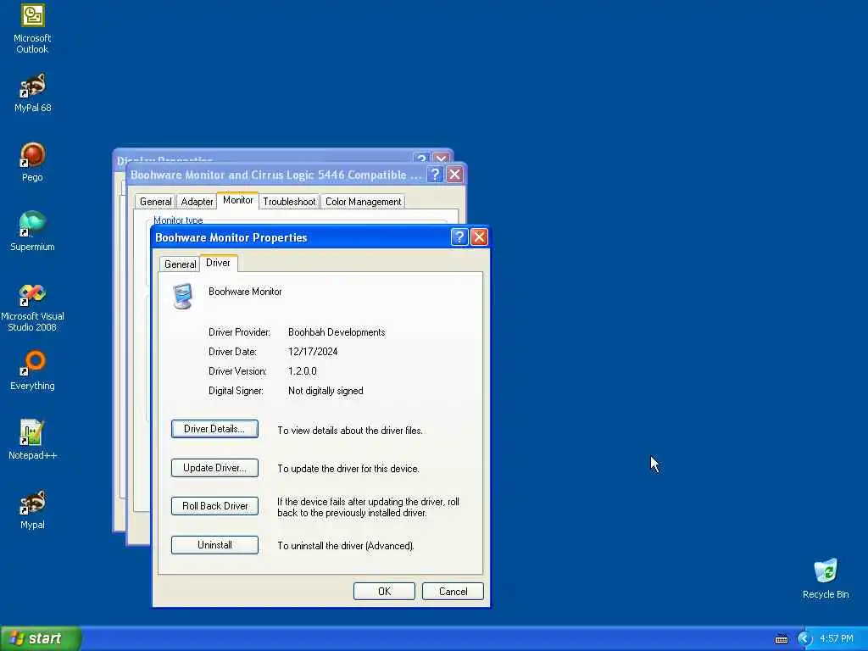Click the driver date 12/17/2024
This screenshot has height=651, width=868.
click(313, 352)
